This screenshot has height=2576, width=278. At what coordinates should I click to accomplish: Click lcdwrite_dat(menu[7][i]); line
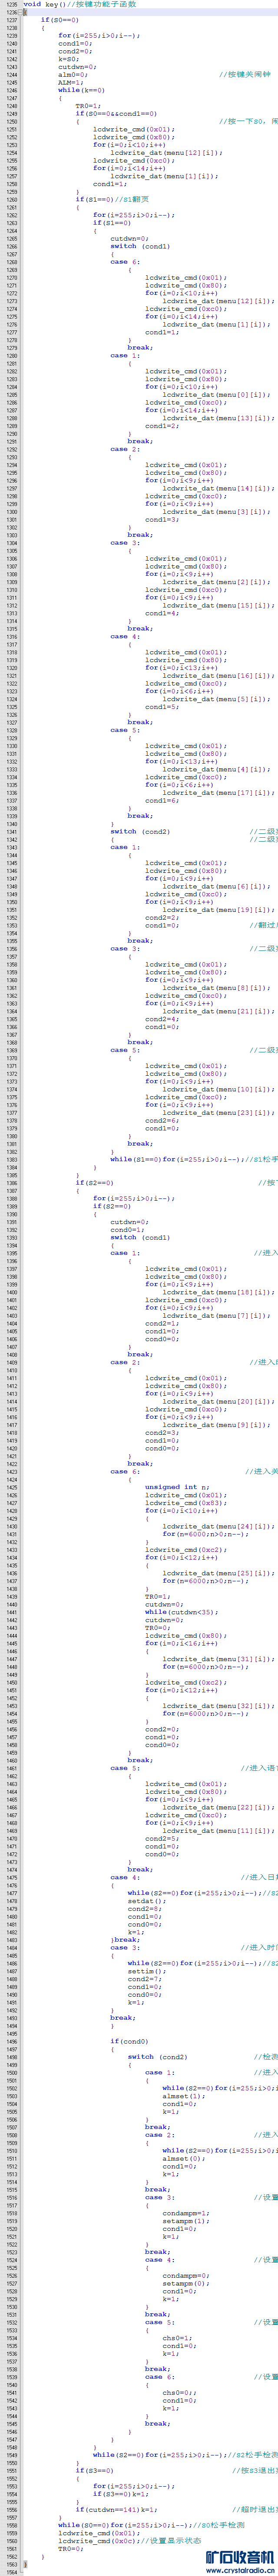216,1315
